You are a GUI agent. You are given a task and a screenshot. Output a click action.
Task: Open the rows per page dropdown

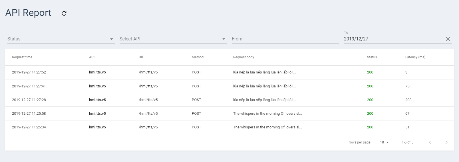385,142
